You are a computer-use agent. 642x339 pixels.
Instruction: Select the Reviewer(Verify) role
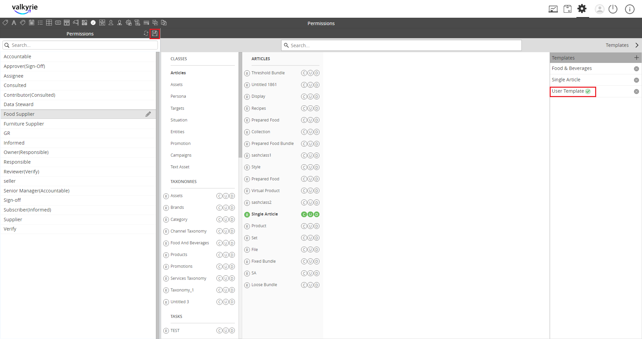click(78, 172)
